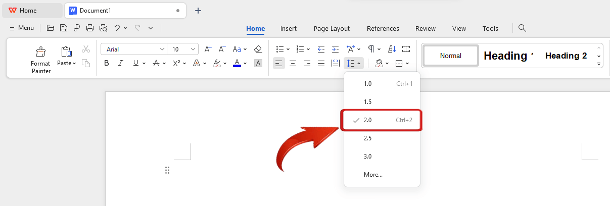
Task: Click the Align Right icon
Action: pyautogui.click(x=307, y=63)
